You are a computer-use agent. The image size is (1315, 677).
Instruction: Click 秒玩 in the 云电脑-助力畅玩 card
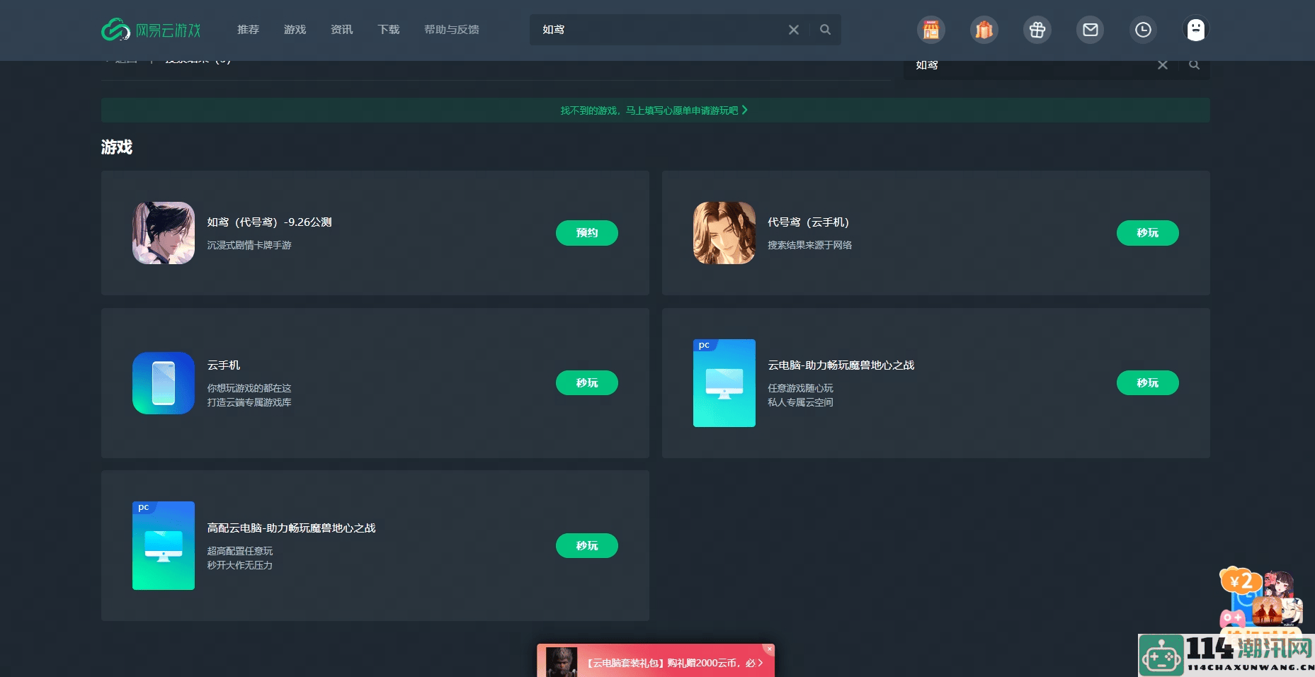(1148, 383)
